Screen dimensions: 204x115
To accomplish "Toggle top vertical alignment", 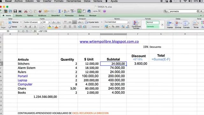I will click(x=65, y=22).
